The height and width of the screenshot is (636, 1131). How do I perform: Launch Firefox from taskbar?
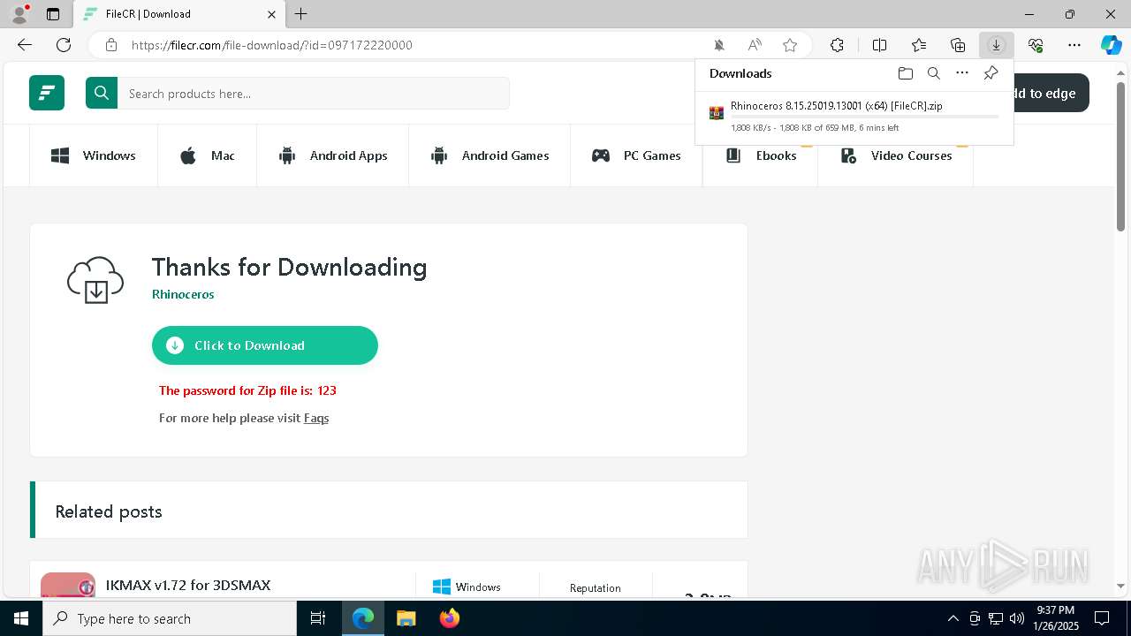point(450,618)
